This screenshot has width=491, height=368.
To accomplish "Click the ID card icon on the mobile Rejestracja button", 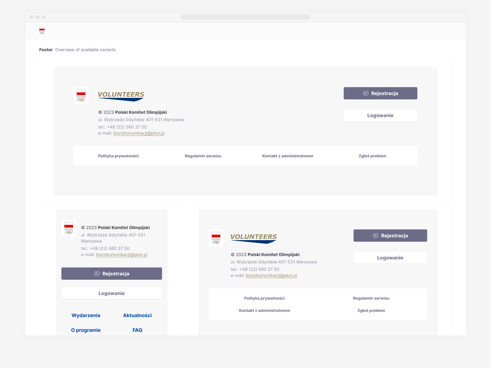I will [x=97, y=274].
